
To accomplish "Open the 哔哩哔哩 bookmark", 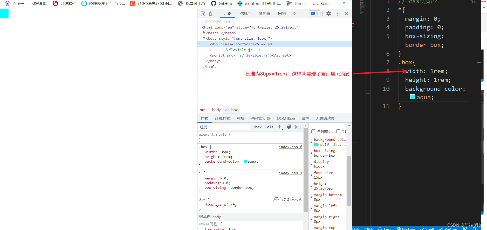I will coord(103,3).
